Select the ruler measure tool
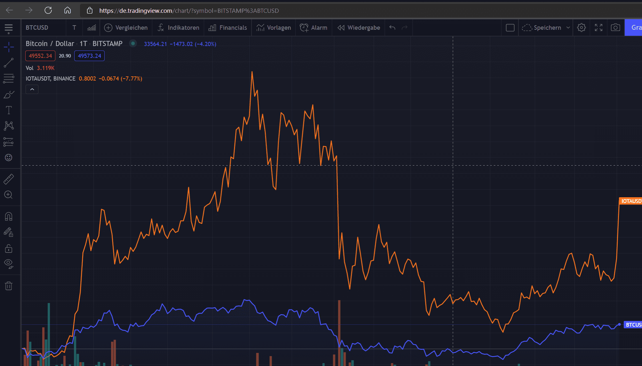 pos(9,179)
